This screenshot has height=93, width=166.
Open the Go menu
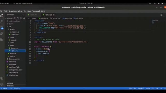coord(25,11)
